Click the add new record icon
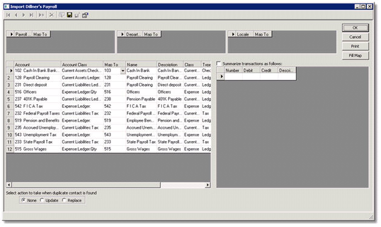The height and width of the screenshot is (227, 381). (x=41, y=15)
